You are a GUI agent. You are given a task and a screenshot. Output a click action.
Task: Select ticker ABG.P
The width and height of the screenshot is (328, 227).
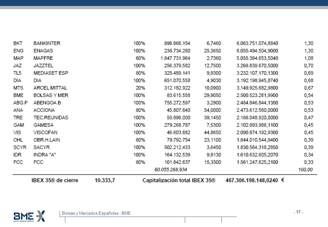click(20, 103)
